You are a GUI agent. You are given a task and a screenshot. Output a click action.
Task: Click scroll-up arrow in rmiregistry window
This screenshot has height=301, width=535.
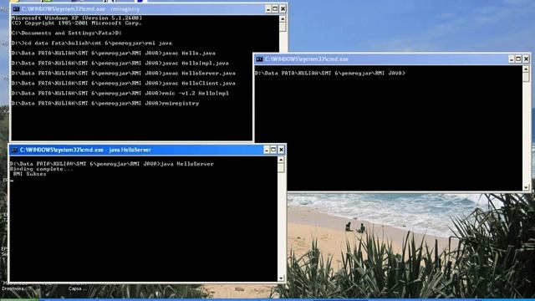pos(283,18)
